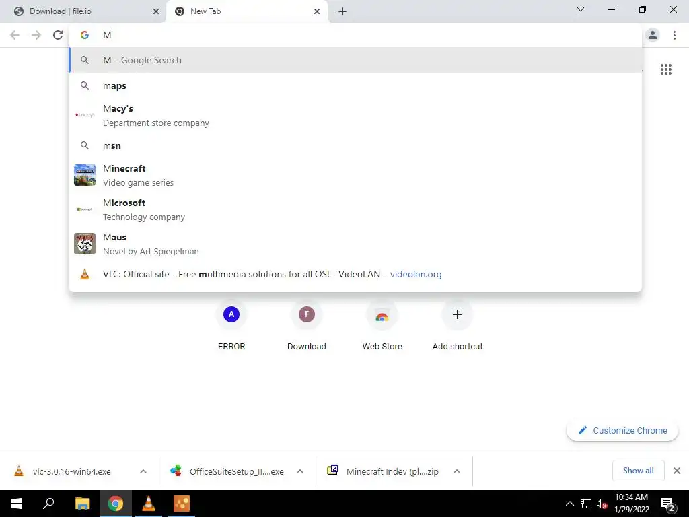Close the downloads bar
The image size is (689, 517).
point(677,471)
